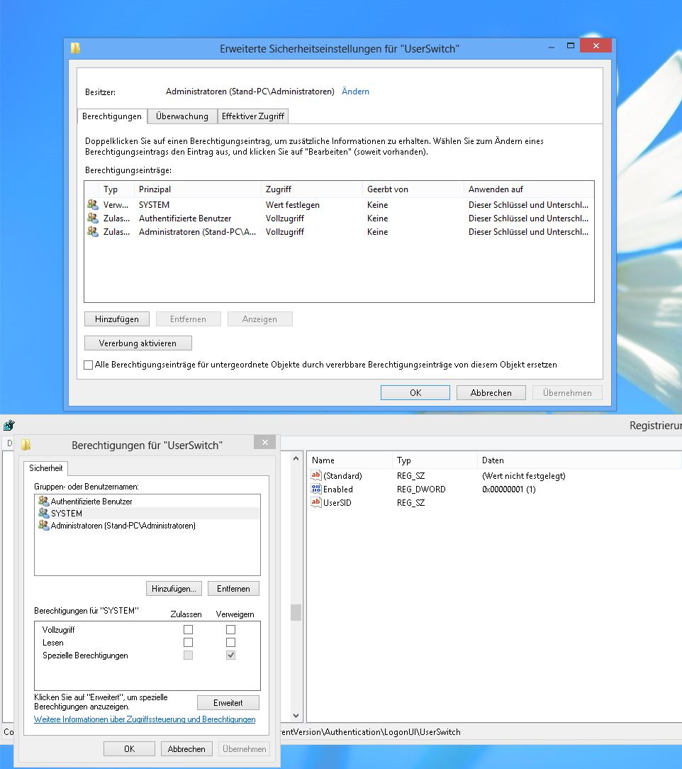Click the Spezielle Berechtigungen Verweigern checkbox

click(x=231, y=655)
